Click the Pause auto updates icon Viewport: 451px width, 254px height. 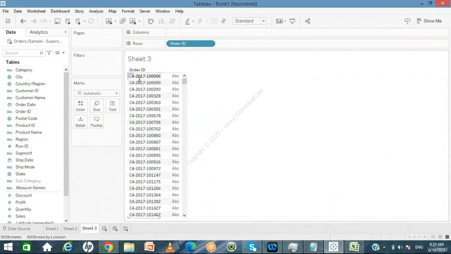[x=78, y=21]
